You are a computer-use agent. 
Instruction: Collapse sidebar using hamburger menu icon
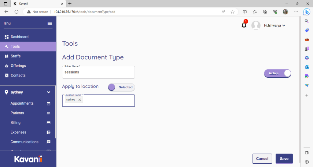(x=50, y=24)
